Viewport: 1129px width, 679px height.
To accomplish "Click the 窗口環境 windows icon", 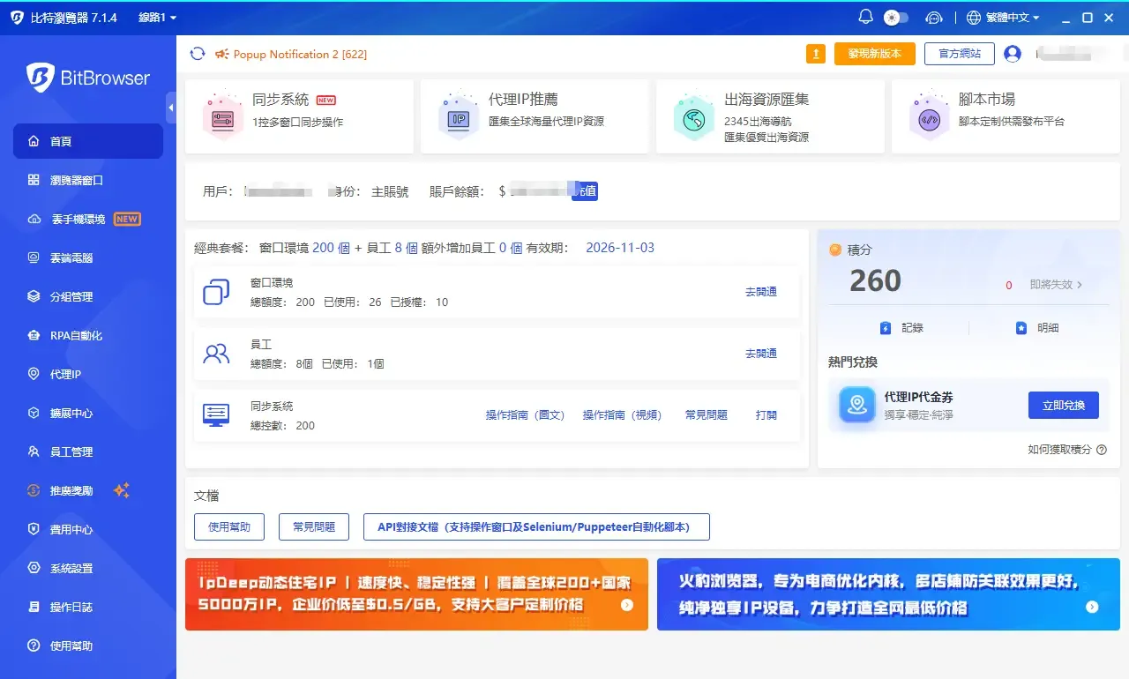I will tap(216, 292).
